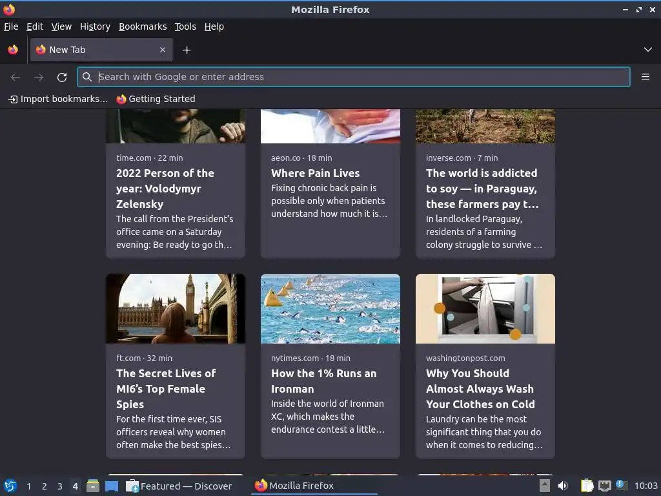Viewport: 661px width, 496px height.
Task: Open a new tab with plus button
Action: coord(187,50)
